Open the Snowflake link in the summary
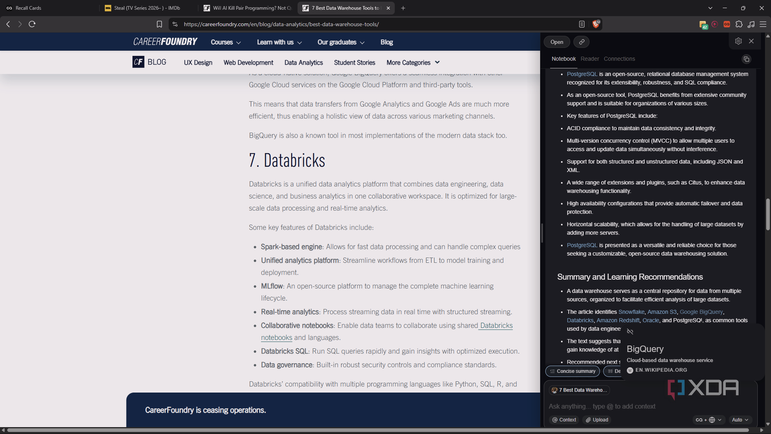The image size is (771, 434). coord(631,312)
